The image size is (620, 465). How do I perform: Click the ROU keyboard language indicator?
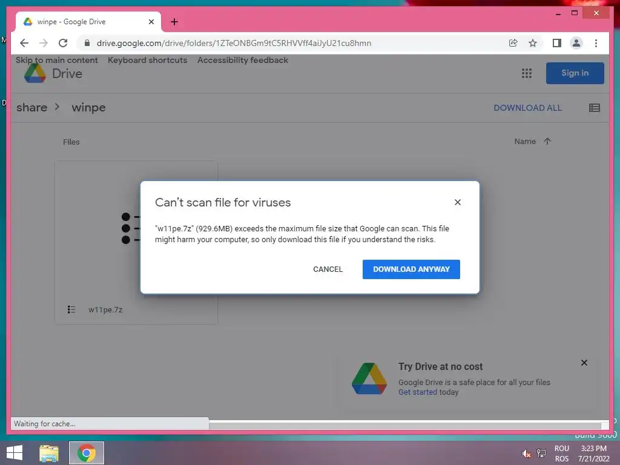coord(561,449)
